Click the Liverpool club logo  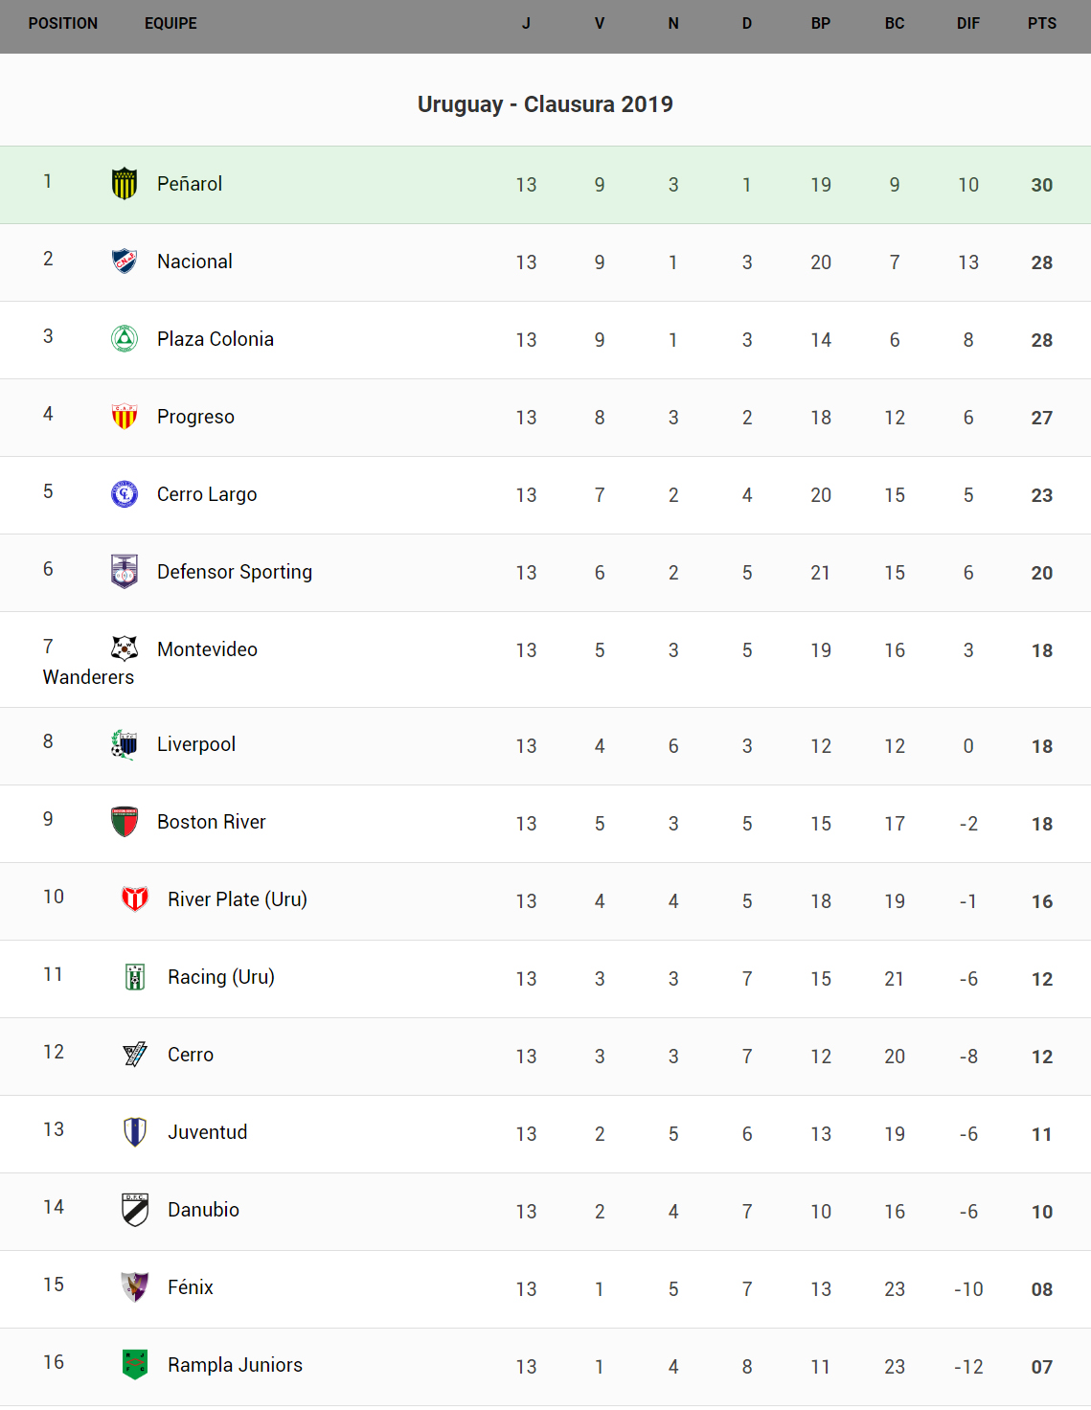tap(125, 744)
